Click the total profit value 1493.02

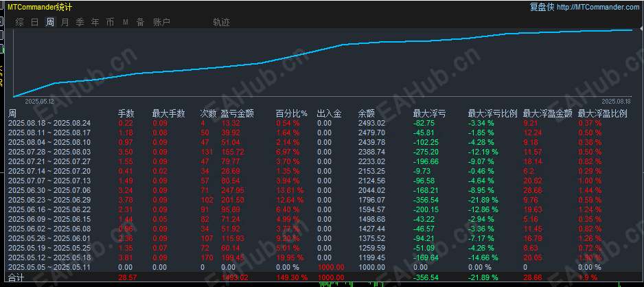[235, 277]
